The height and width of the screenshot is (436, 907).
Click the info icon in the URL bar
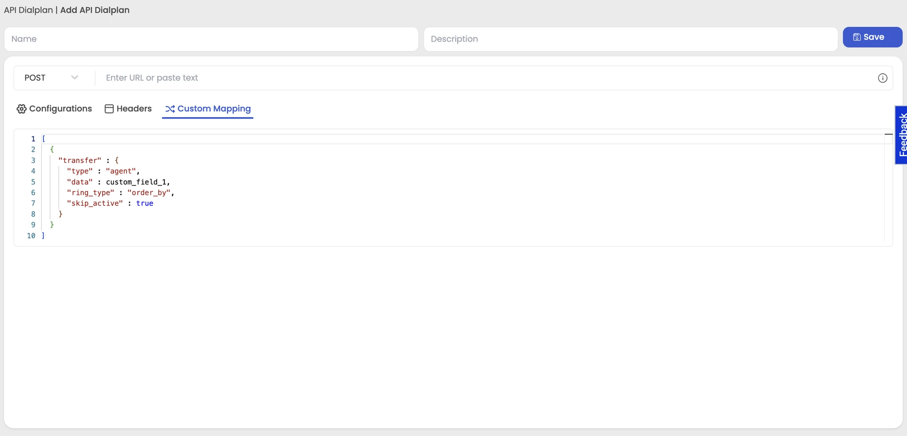point(882,78)
